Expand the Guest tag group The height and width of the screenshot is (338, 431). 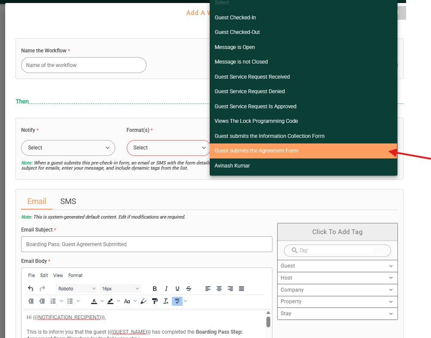click(338, 266)
